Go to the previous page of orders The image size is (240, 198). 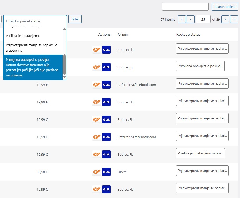[x=191, y=19]
